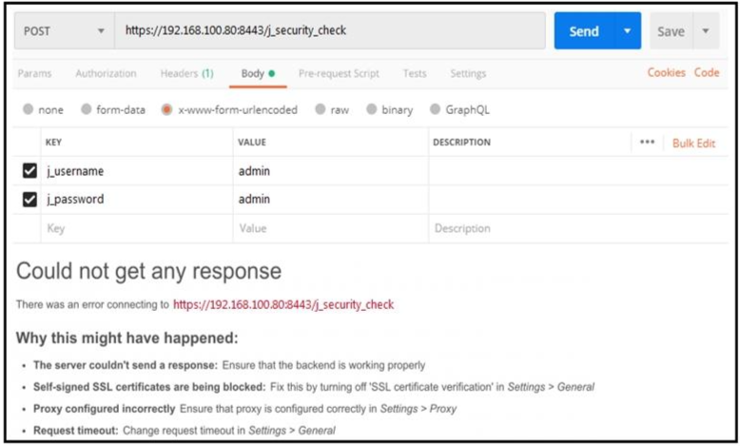
Task: Switch to the Params tab
Action: pos(35,73)
